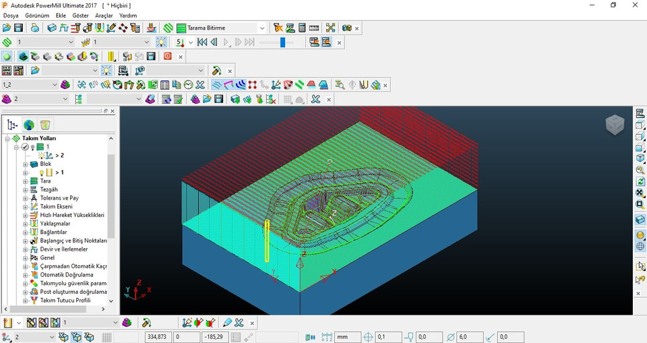647x343 pixels.
Task: Switch to globe browser tab in explorer
Action: point(29,125)
